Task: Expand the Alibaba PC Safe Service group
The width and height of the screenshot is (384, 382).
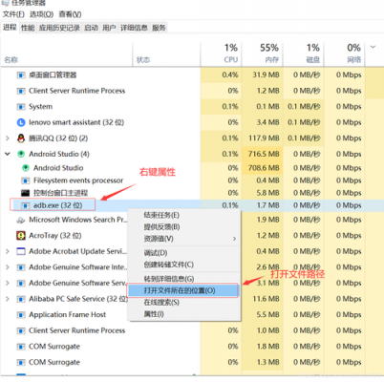Action: point(8,299)
